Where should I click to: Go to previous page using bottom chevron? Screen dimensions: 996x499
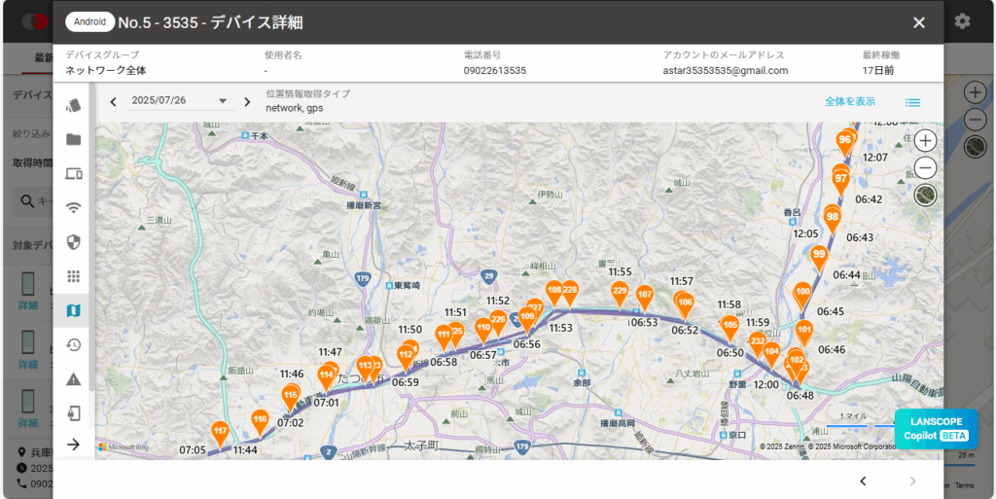863,481
